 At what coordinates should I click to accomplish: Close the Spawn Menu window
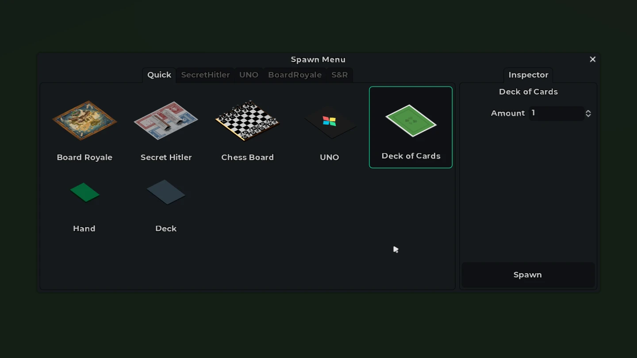click(592, 59)
